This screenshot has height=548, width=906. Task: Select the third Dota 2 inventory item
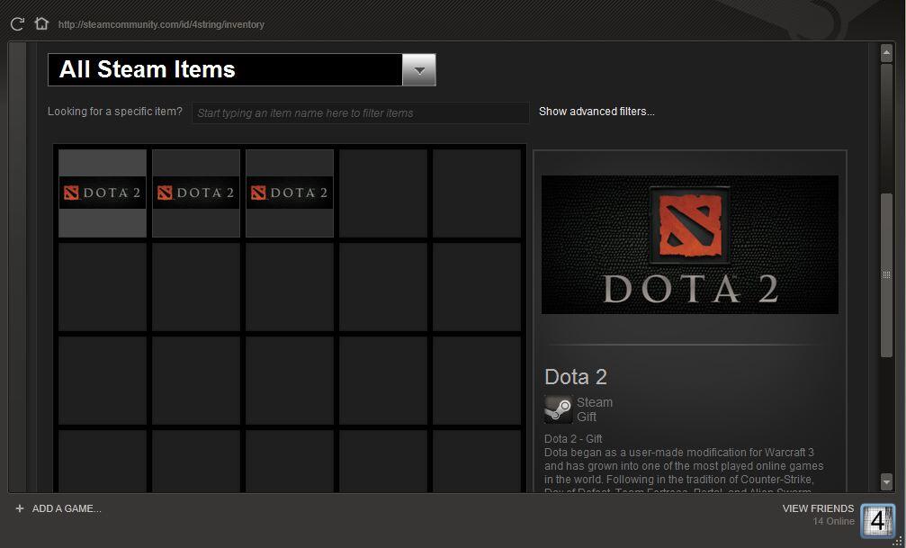(290, 193)
